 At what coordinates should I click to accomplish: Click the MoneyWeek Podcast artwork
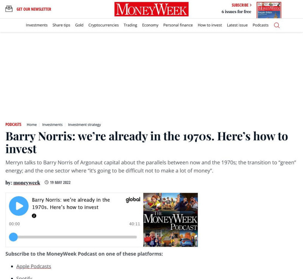[x=170, y=220]
